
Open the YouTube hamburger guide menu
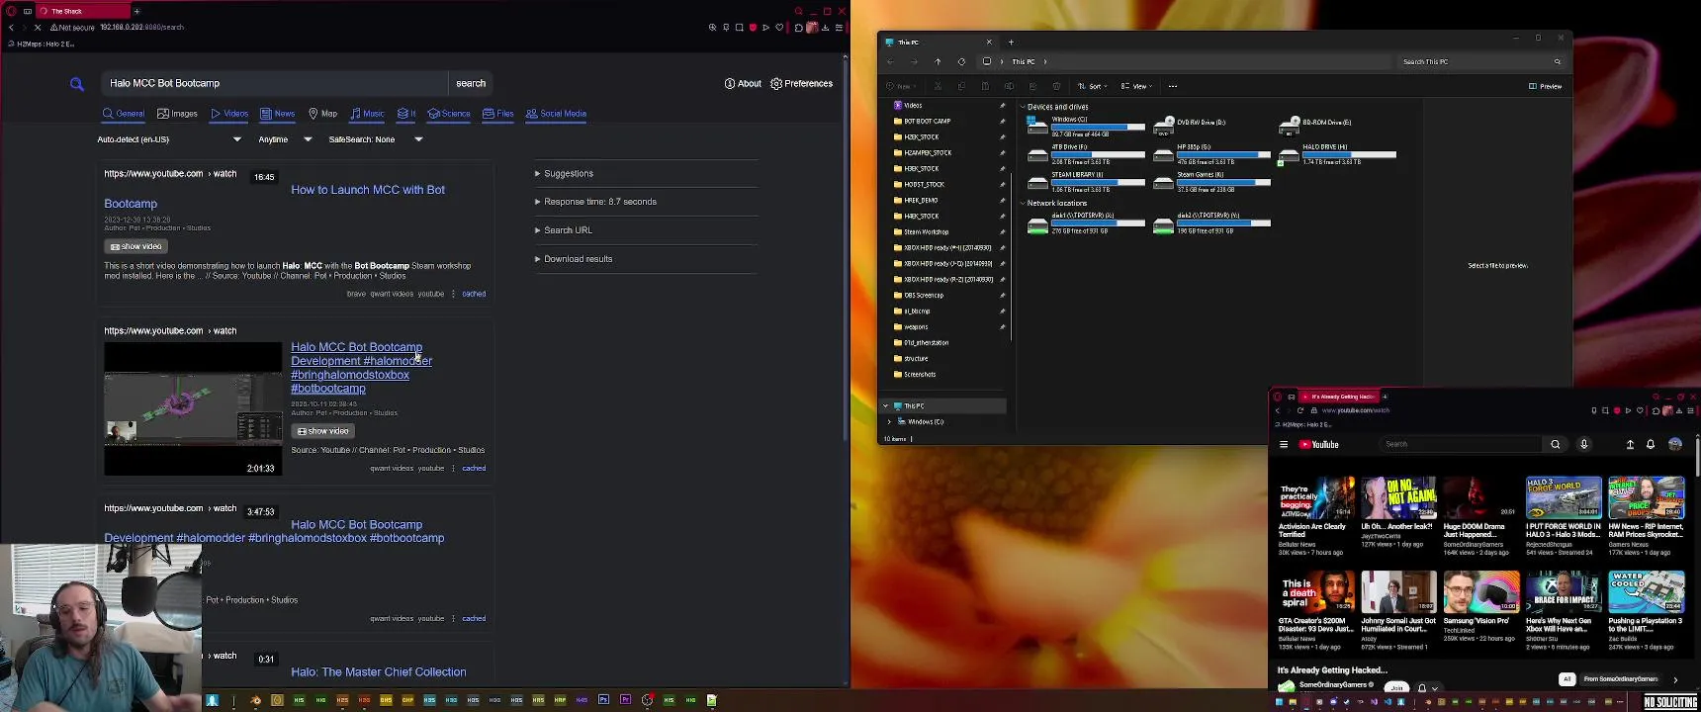(x=1284, y=445)
